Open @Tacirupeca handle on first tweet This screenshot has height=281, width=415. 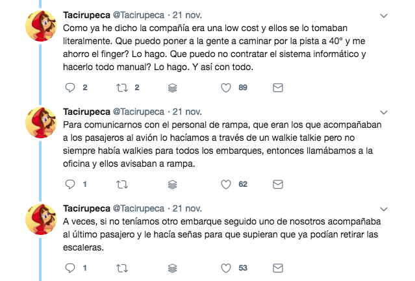point(138,15)
